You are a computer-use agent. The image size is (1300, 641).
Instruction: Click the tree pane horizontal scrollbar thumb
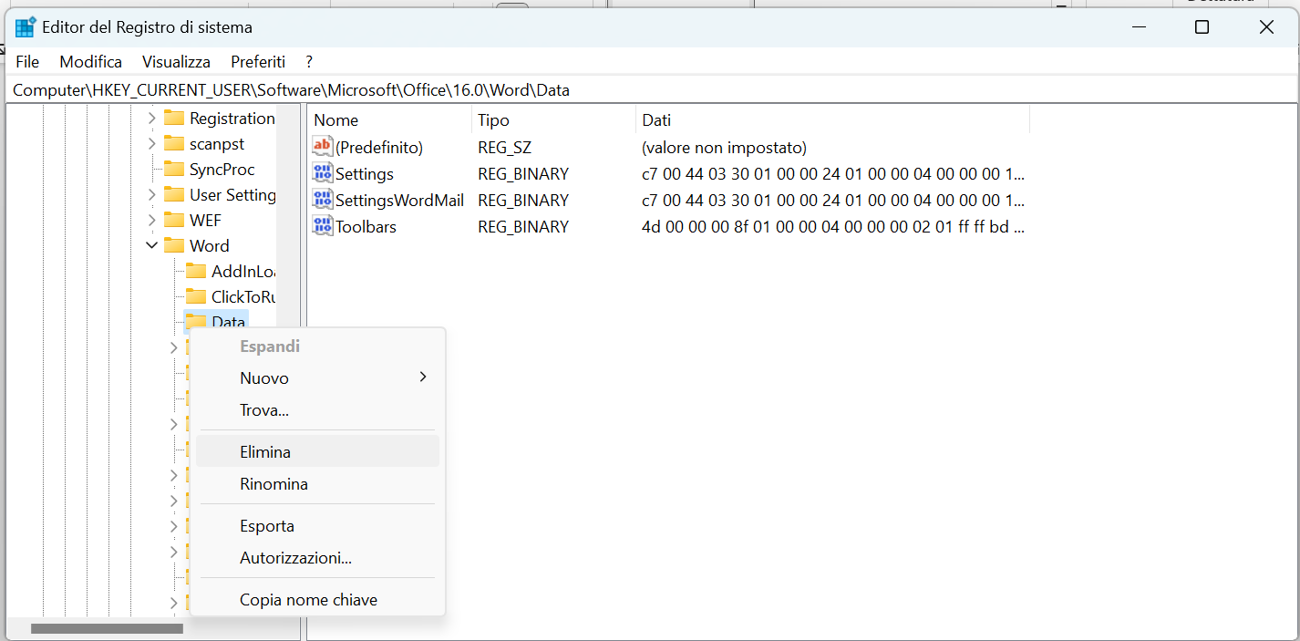point(107,628)
